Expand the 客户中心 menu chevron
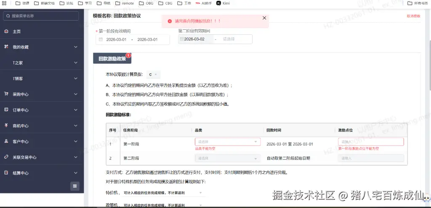The height and width of the screenshot is (208, 431). click(76, 141)
